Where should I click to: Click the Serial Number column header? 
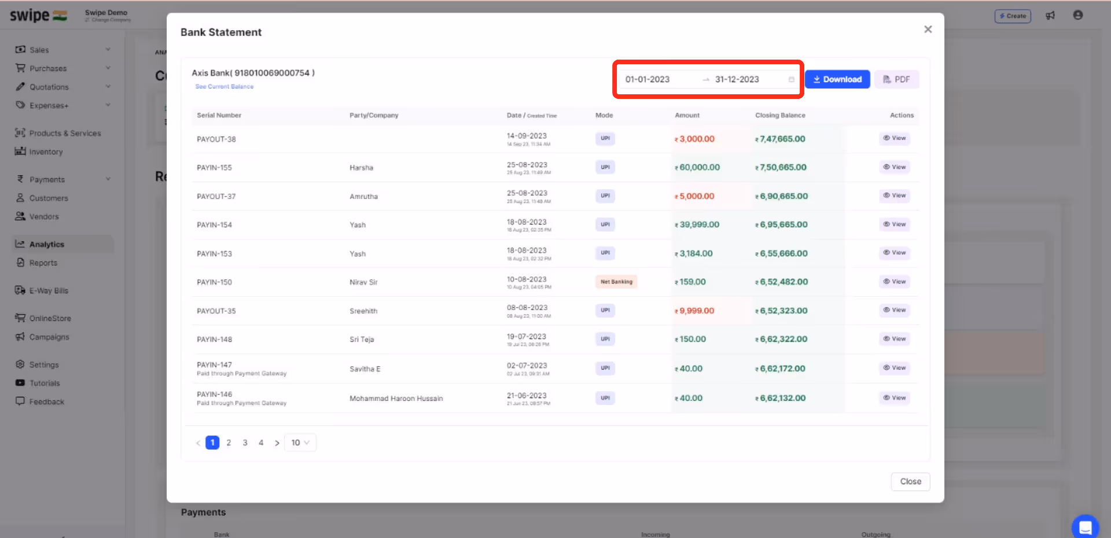219,115
